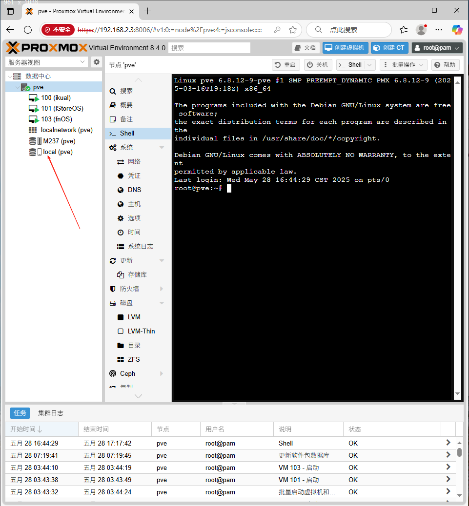
Task: Click the Proxmox logo
Action: pyautogui.click(x=46, y=48)
